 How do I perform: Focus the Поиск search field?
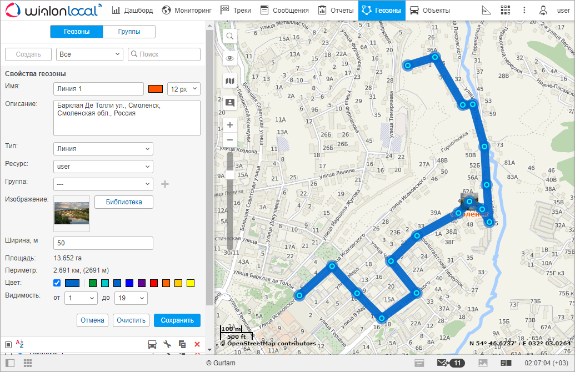click(164, 54)
